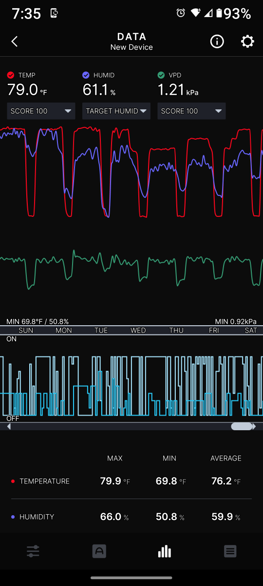Tap the alarm icon in status bar

pos(181,13)
